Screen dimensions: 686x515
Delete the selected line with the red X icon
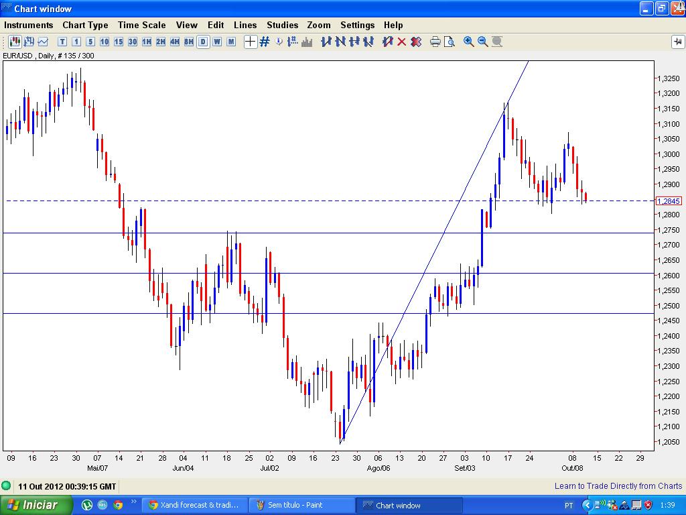pos(402,42)
